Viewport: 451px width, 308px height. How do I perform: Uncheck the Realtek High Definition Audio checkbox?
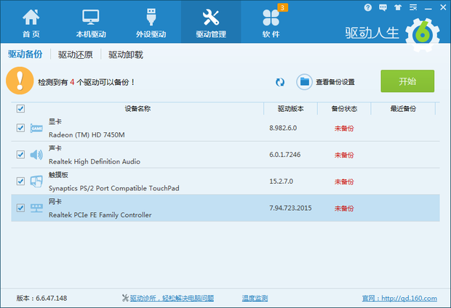[20, 155]
